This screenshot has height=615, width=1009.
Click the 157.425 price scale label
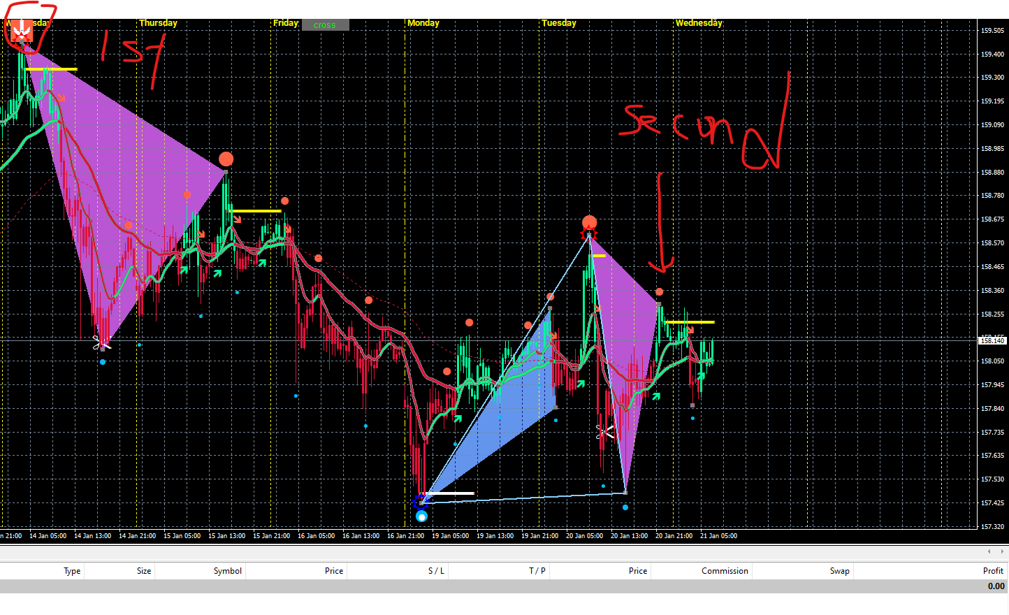[x=992, y=503]
